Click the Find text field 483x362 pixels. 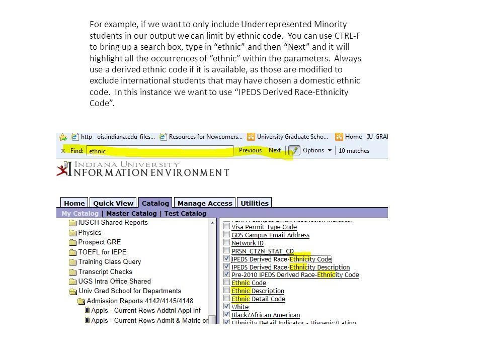[x=160, y=151]
